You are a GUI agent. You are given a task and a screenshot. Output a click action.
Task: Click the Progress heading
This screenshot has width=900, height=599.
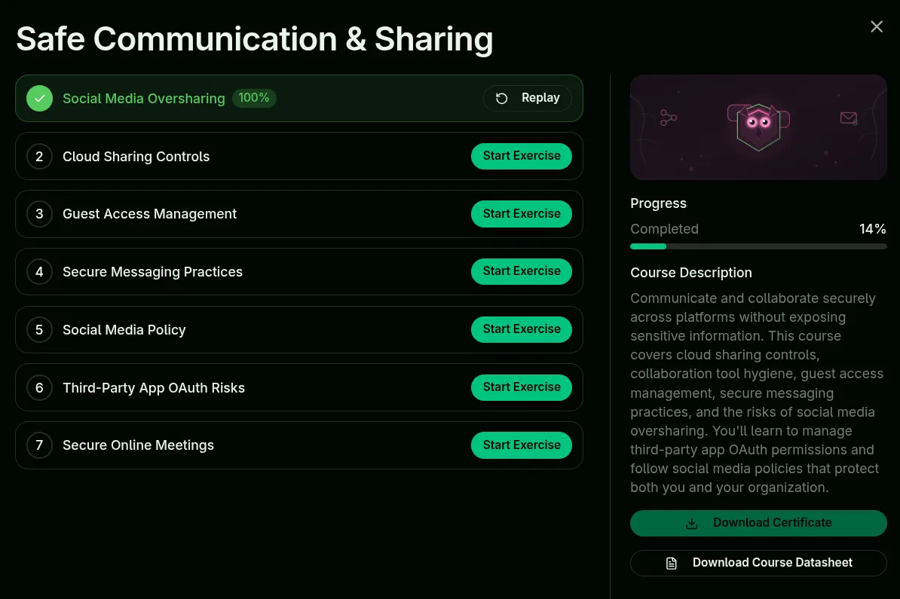coord(658,203)
